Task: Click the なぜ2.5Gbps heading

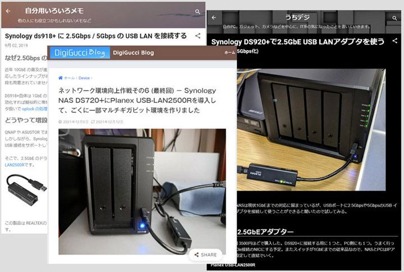Action: (26, 58)
